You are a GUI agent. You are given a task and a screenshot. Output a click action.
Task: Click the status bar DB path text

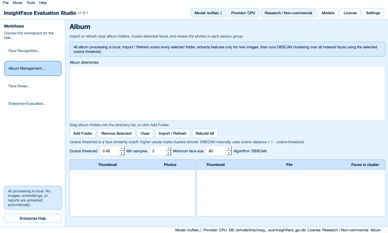pos(267,230)
